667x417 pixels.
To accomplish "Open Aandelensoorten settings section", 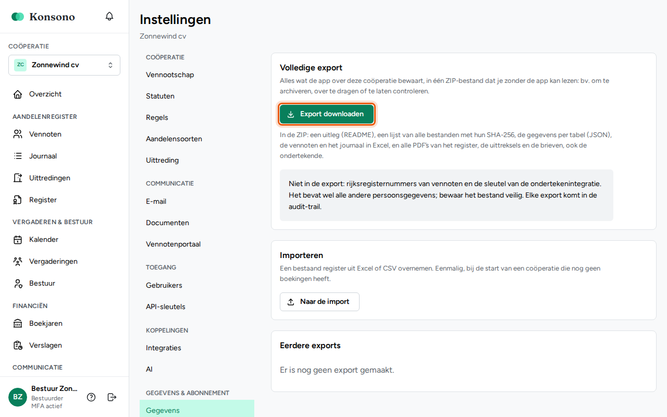I will point(197,139).
